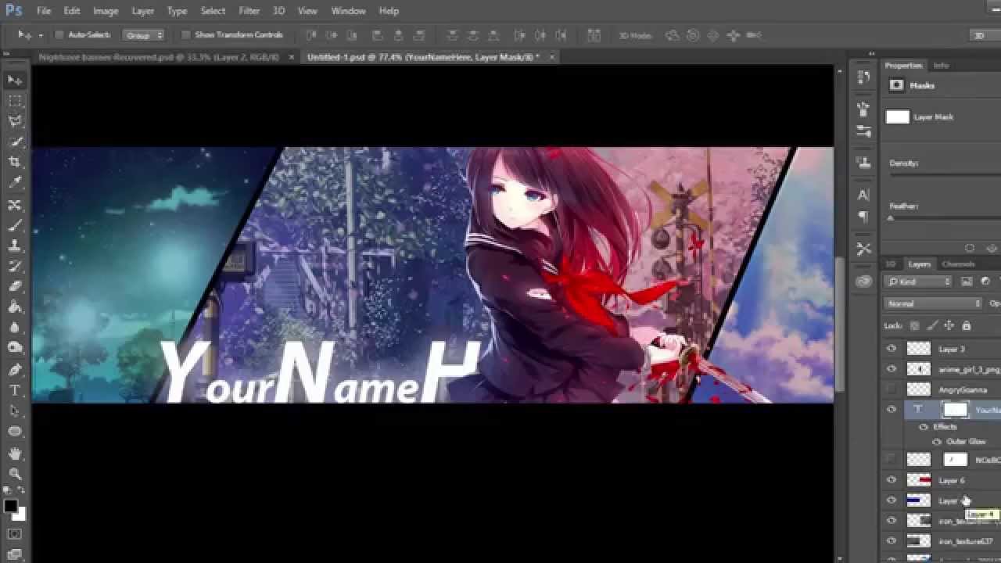Click the Feather slider handle

point(890,218)
